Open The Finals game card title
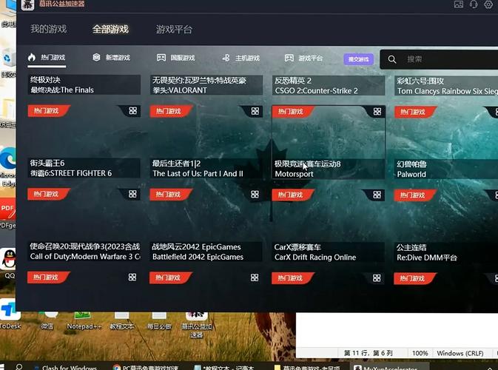The image size is (498, 370). tap(84, 85)
